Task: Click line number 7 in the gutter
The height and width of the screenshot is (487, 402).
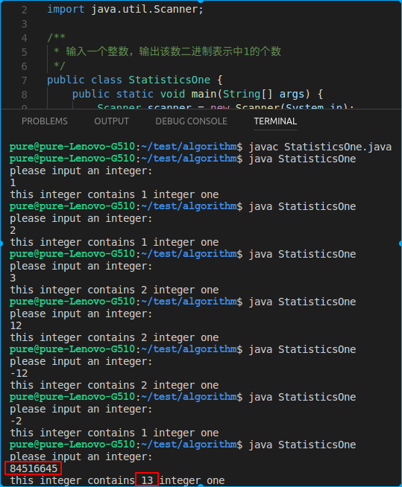Action: click(x=25, y=80)
